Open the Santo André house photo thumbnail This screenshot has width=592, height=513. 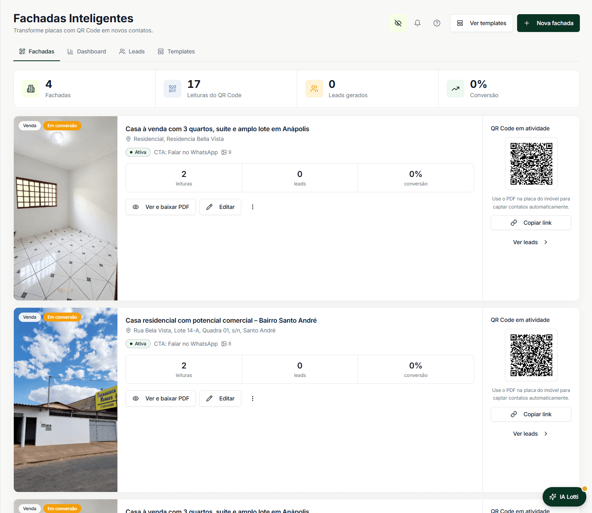(x=66, y=400)
